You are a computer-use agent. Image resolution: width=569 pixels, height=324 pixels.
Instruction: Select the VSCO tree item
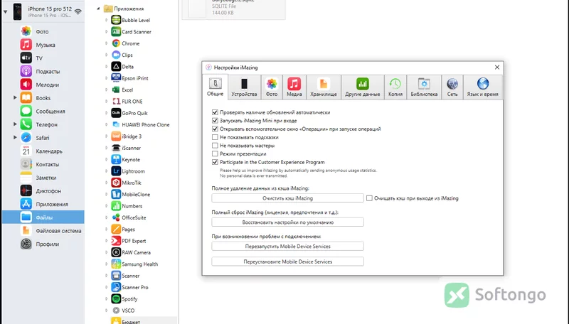(x=123, y=310)
